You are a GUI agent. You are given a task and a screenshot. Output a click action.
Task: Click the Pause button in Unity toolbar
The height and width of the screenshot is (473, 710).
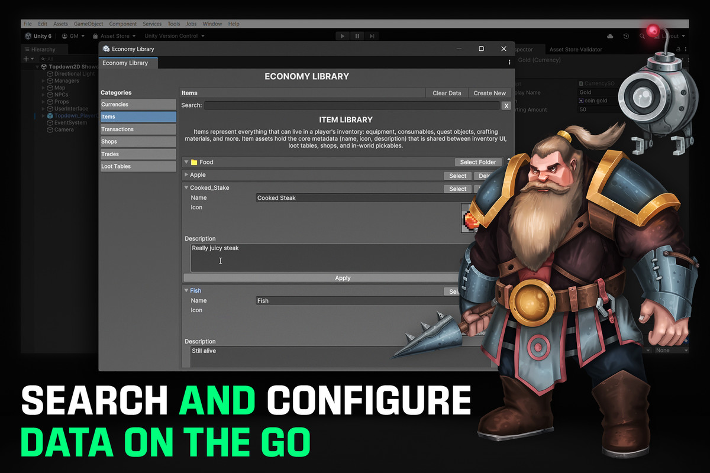coord(357,36)
